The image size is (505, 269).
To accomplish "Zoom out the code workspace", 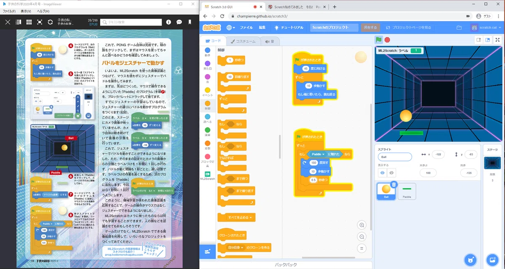I will [361, 237].
